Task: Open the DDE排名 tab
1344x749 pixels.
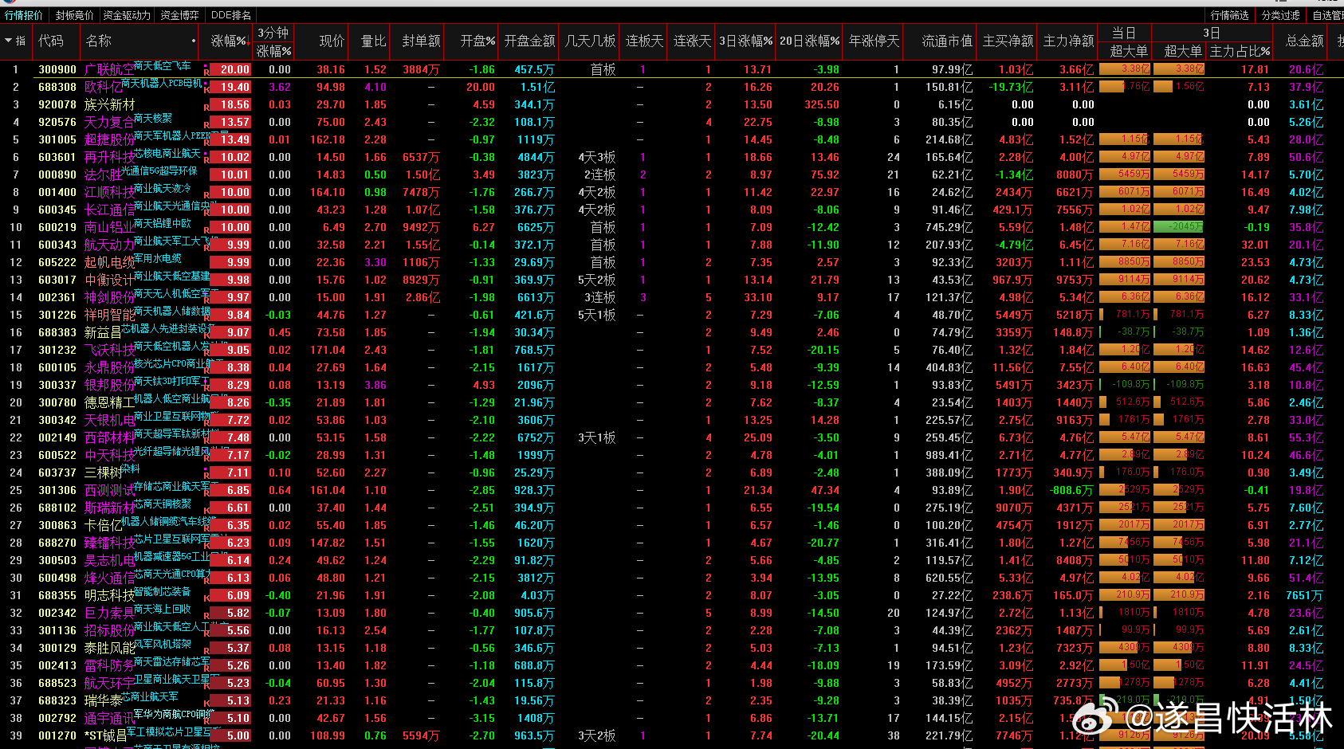Action: [x=231, y=15]
